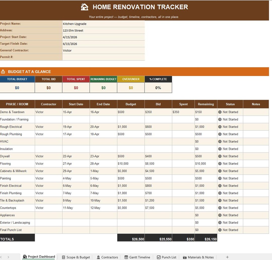Click the Contractors tab worker icon

[x=98, y=257]
